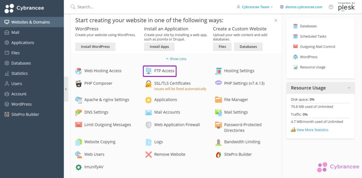Viewport: 362px width, 178px height.
Task: Collapse the Resource Usage panel
Action: (349, 88)
